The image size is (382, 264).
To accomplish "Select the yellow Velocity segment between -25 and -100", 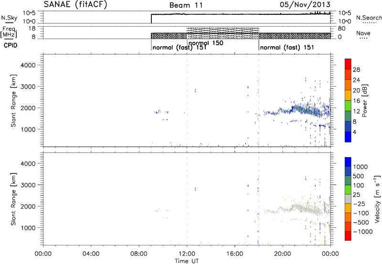I will pyautogui.click(x=348, y=208).
